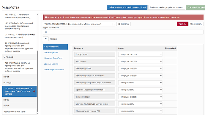Open poll dropdown for Давление воды
Screen dimensions: 205x115
point(140,97)
